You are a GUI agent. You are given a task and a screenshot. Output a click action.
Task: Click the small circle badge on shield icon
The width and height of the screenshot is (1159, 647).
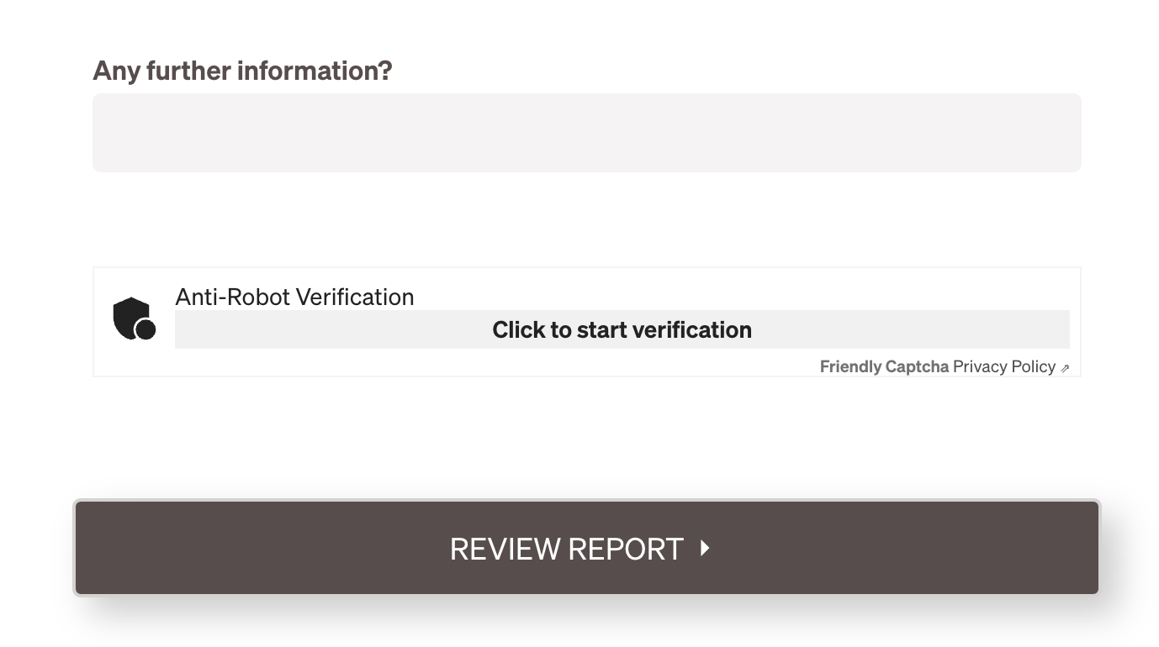(146, 329)
